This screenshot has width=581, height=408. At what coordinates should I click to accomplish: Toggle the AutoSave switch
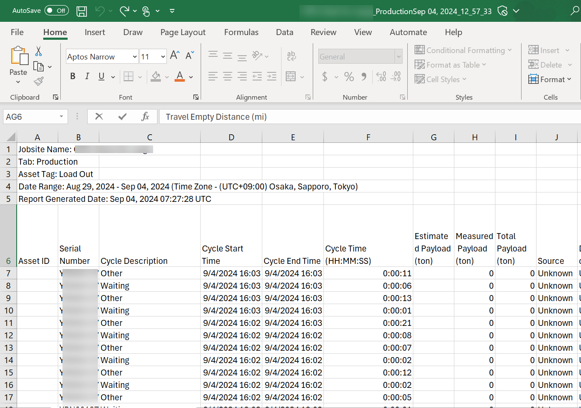(x=56, y=11)
